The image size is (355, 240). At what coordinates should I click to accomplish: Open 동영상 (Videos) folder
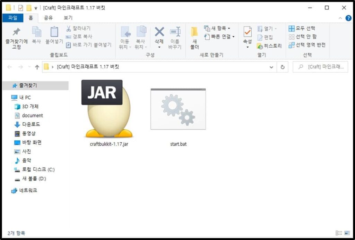(25, 133)
